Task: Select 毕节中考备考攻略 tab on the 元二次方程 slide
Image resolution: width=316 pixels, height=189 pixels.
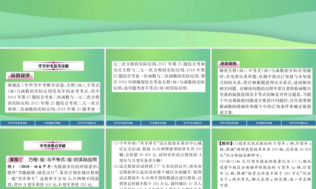Action: [x=123, y=123]
